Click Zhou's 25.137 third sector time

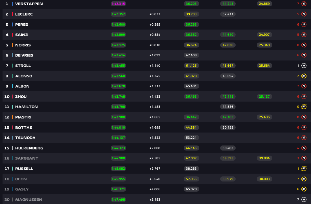point(264,97)
